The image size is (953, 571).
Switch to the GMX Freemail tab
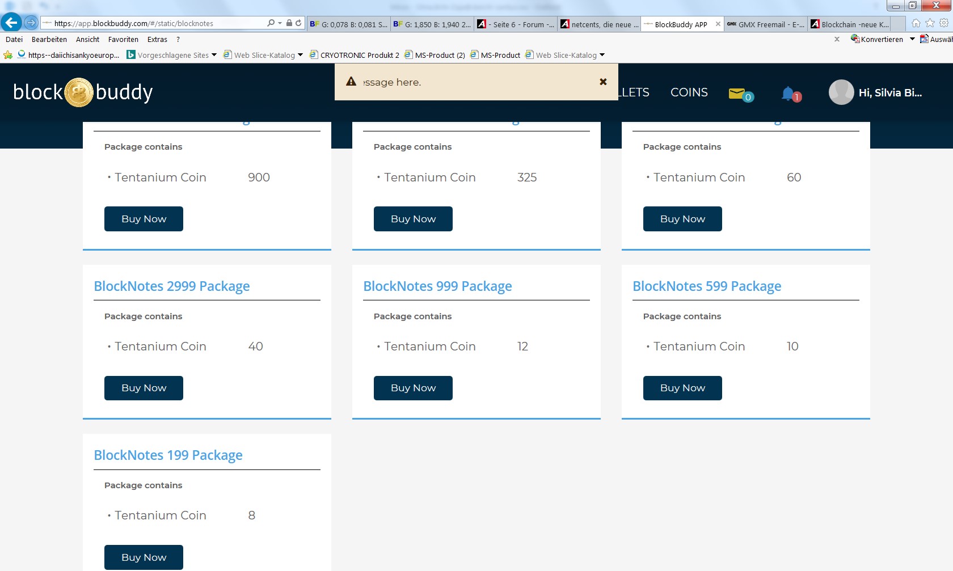click(x=766, y=24)
